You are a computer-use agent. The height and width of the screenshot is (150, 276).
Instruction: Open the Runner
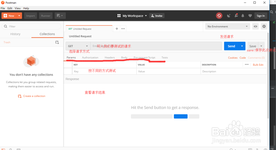46,16
